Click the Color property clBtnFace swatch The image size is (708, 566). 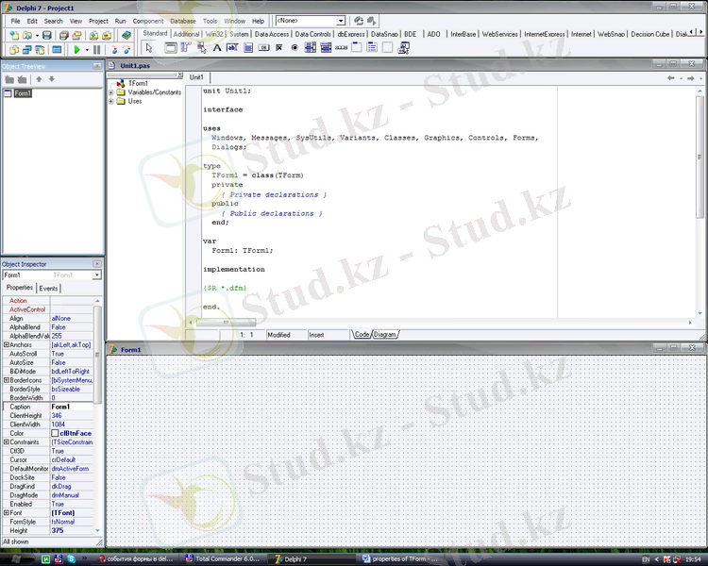pos(55,434)
